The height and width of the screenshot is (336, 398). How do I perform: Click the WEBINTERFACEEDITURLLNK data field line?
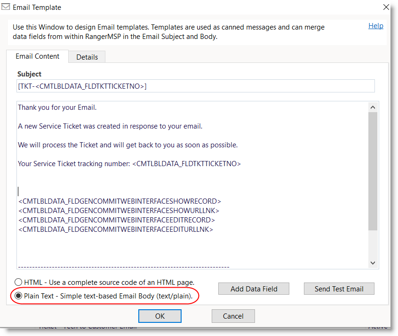(116, 229)
